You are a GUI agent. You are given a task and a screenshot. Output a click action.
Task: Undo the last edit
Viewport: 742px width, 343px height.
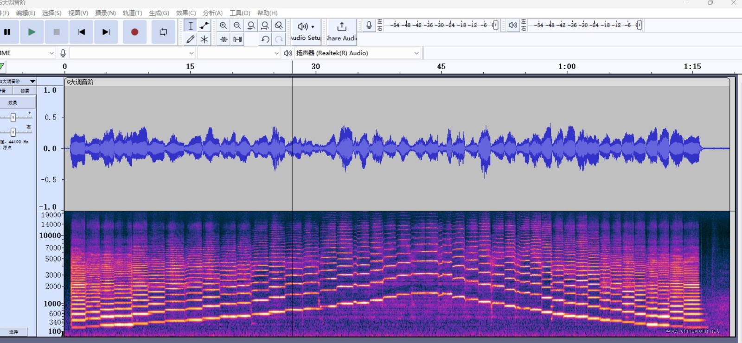(265, 39)
